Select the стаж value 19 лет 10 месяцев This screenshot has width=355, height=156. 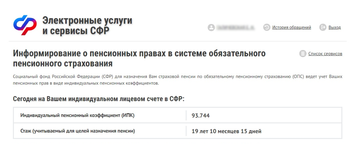(226, 131)
